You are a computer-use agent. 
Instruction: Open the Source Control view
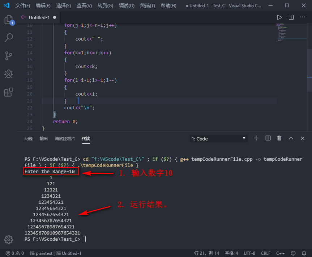click(9, 56)
